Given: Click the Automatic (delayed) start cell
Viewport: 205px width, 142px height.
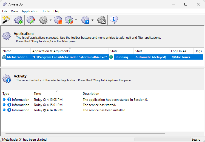Looking at the screenshot, I should 151,57.
